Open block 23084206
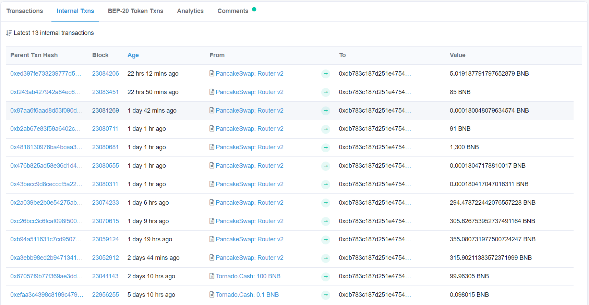The image size is (589, 305). (x=106, y=74)
